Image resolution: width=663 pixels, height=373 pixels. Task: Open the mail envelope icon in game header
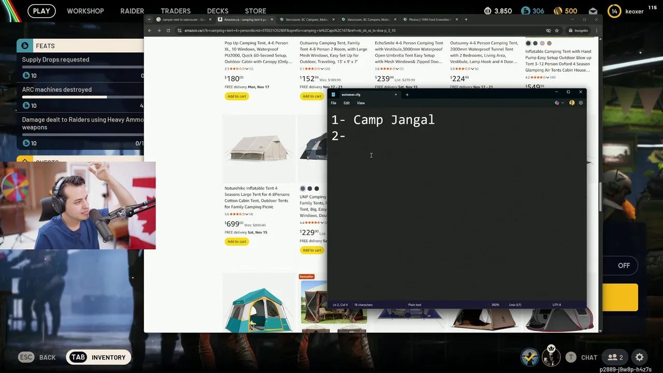593,11
